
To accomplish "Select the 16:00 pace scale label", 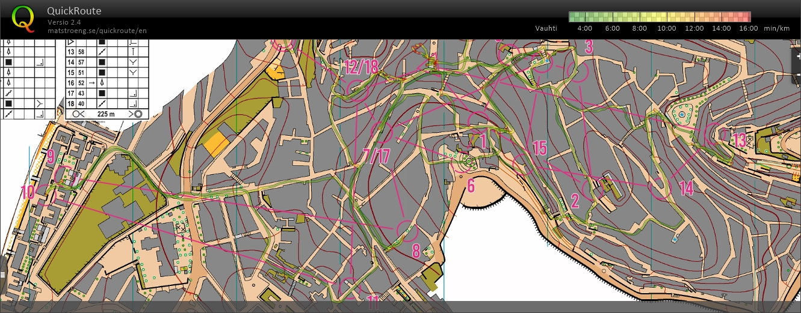I will (748, 28).
